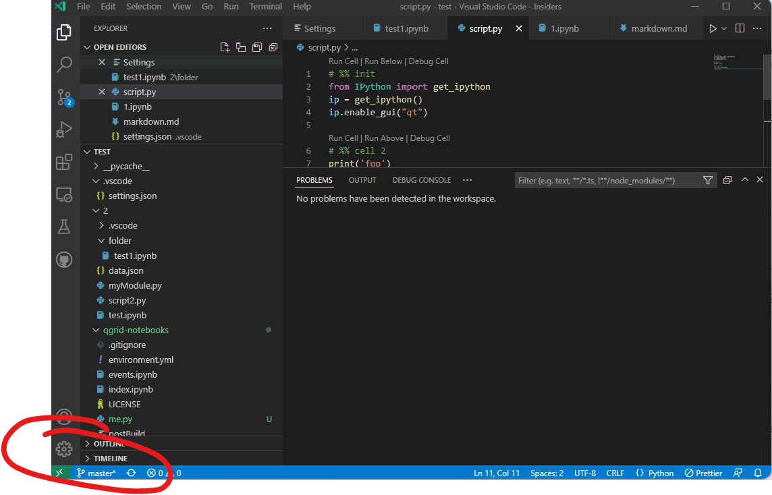Switch to the DEBUG CONSOLE panel tab
The height and width of the screenshot is (495, 772).
(421, 179)
